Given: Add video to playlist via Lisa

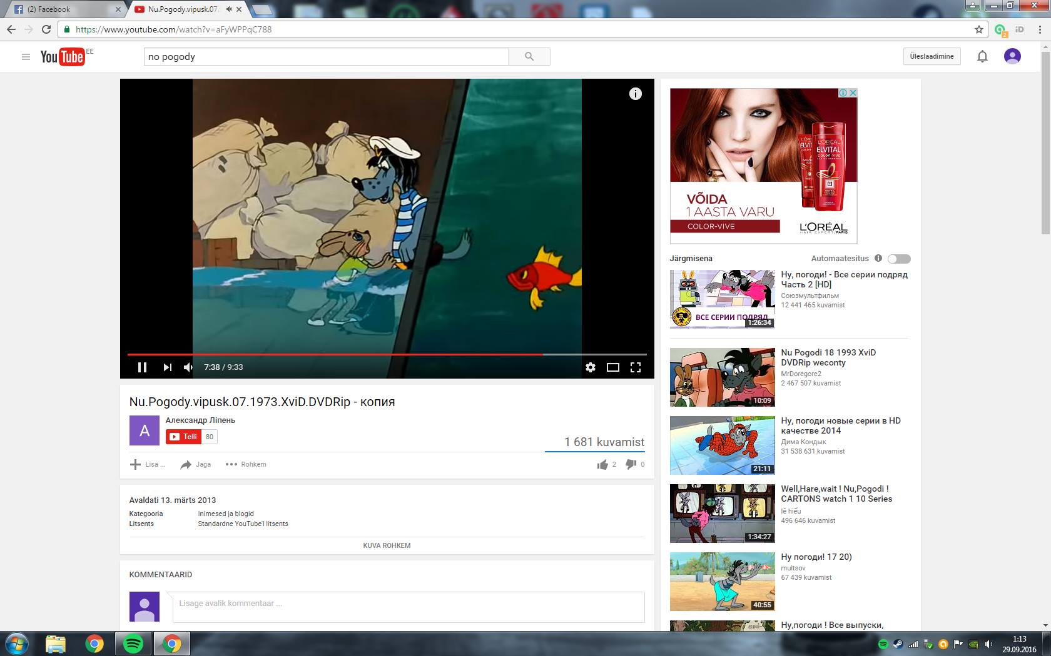Looking at the screenshot, I should (148, 464).
